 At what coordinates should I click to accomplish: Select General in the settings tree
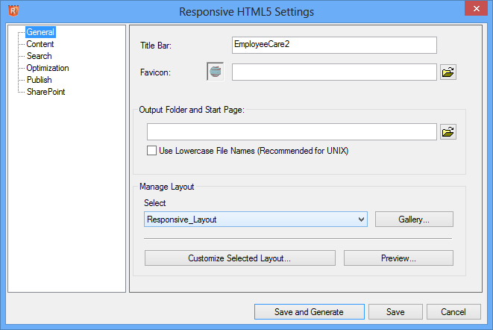[x=40, y=32]
